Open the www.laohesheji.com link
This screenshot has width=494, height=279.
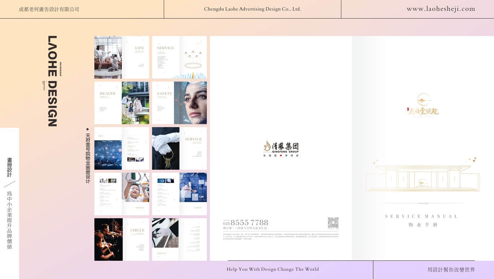[441, 9]
